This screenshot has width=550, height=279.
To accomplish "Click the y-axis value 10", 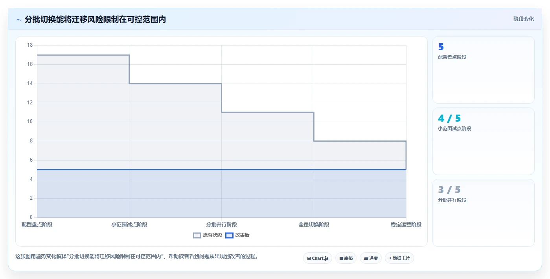I will tap(30, 122).
